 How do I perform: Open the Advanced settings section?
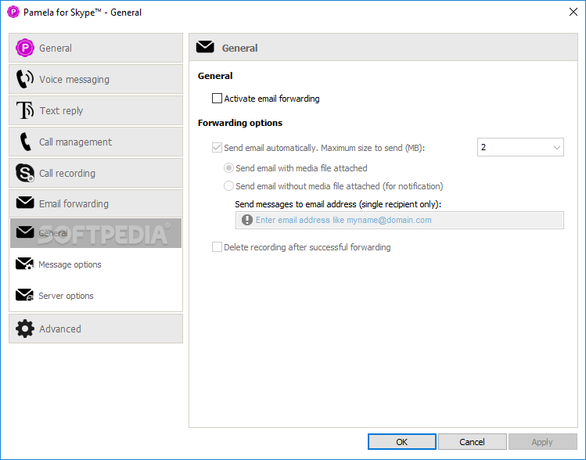95,329
